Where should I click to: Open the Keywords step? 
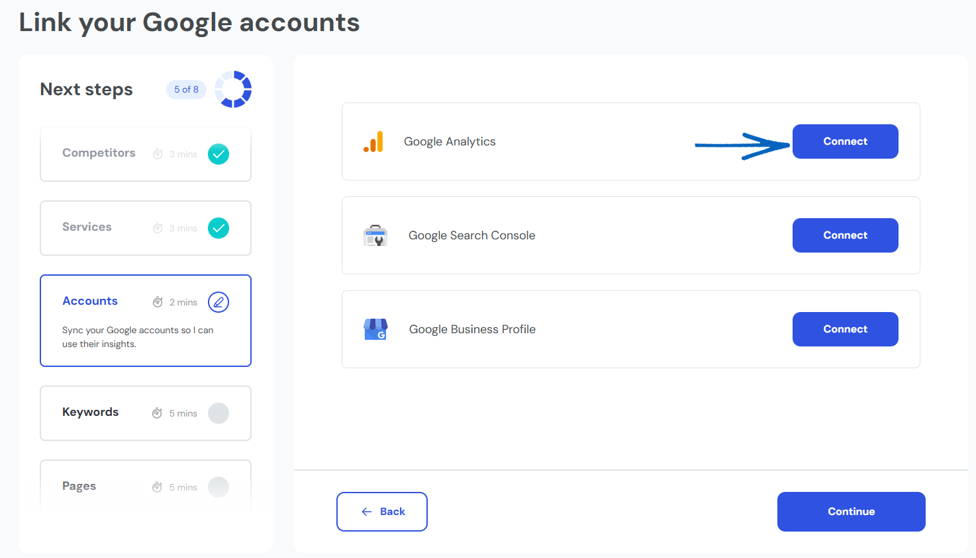(x=146, y=413)
